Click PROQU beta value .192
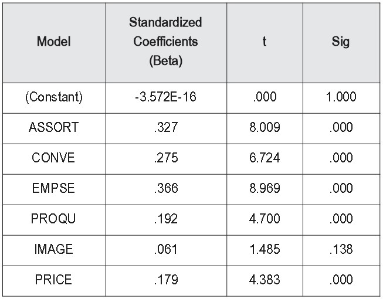This screenshot has height=299, width=383. (166, 219)
